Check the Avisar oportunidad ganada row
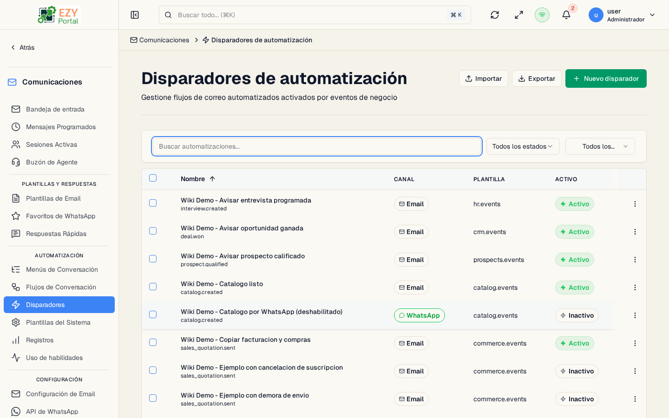 tap(153, 231)
